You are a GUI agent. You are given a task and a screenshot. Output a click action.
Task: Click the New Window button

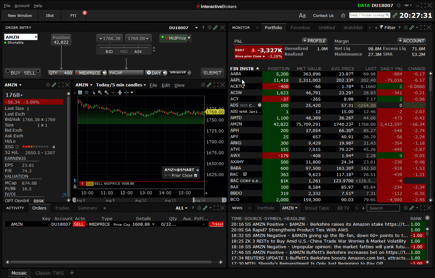[20, 16]
